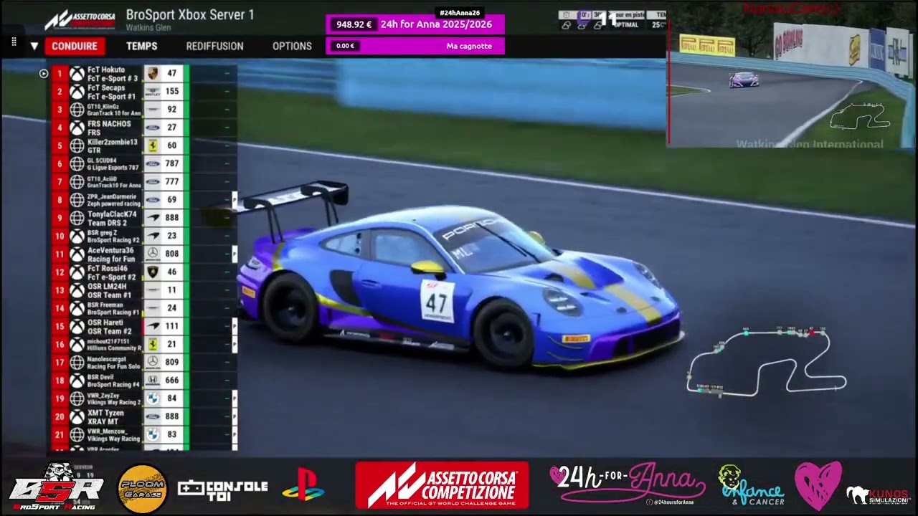The height and width of the screenshot is (516, 918).
Task: Select BSR Devil BroSport Racing #4
Action: [x=113, y=380]
